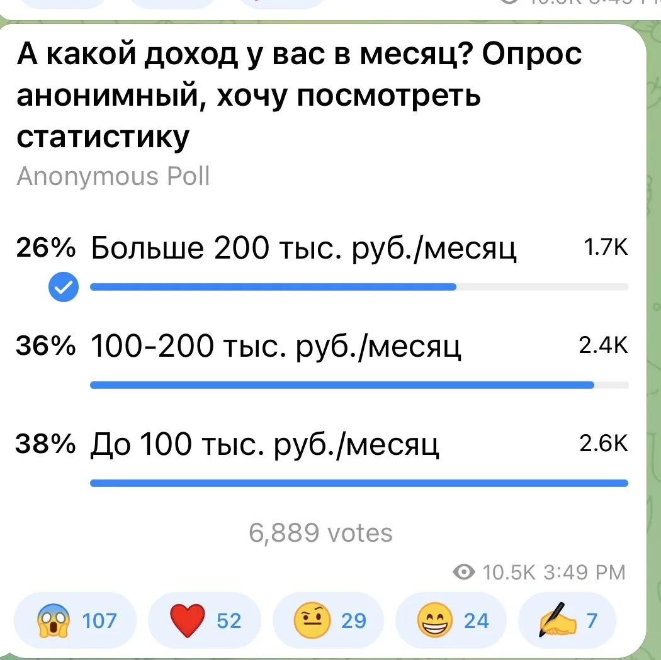
Task: Click the 1.7K vote count
Action: click(606, 247)
